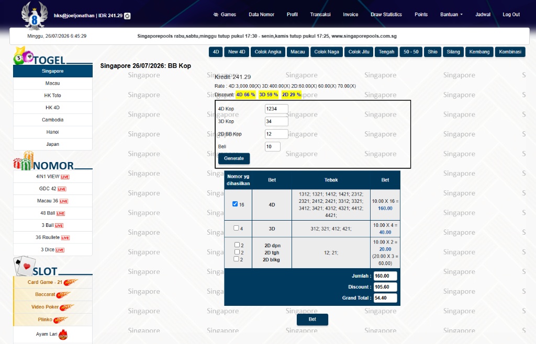Screen dimensions: 536x344
Task: Click the balance refresh icon next to IDR 241.29
Action: click(x=127, y=16)
